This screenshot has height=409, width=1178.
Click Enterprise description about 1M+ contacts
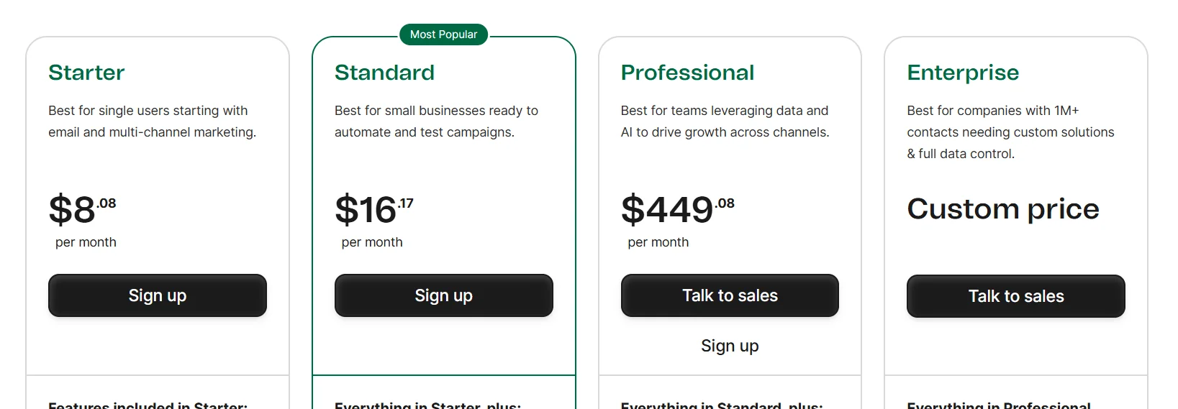click(1010, 132)
